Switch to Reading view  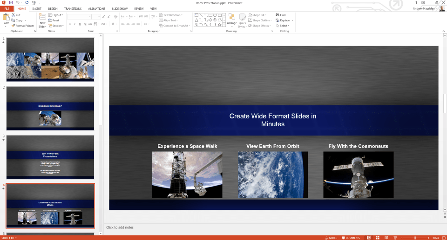pyautogui.click(x=386, y=238)
